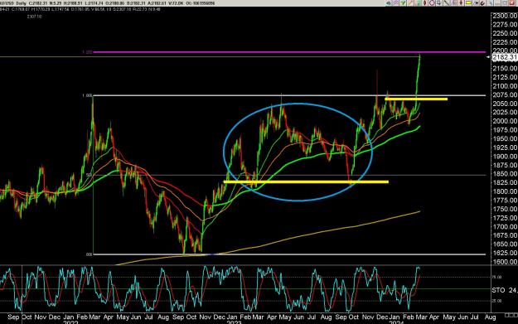Click the 1600.00 price axis label
This screenshot has height=324, width=518.
pos(505,262)
